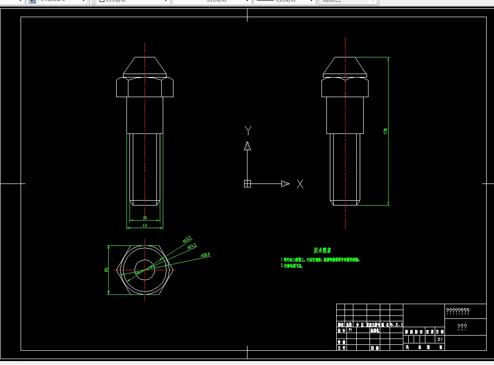
Task: Select the ???????? title block text
Action: tap(458, 311)
